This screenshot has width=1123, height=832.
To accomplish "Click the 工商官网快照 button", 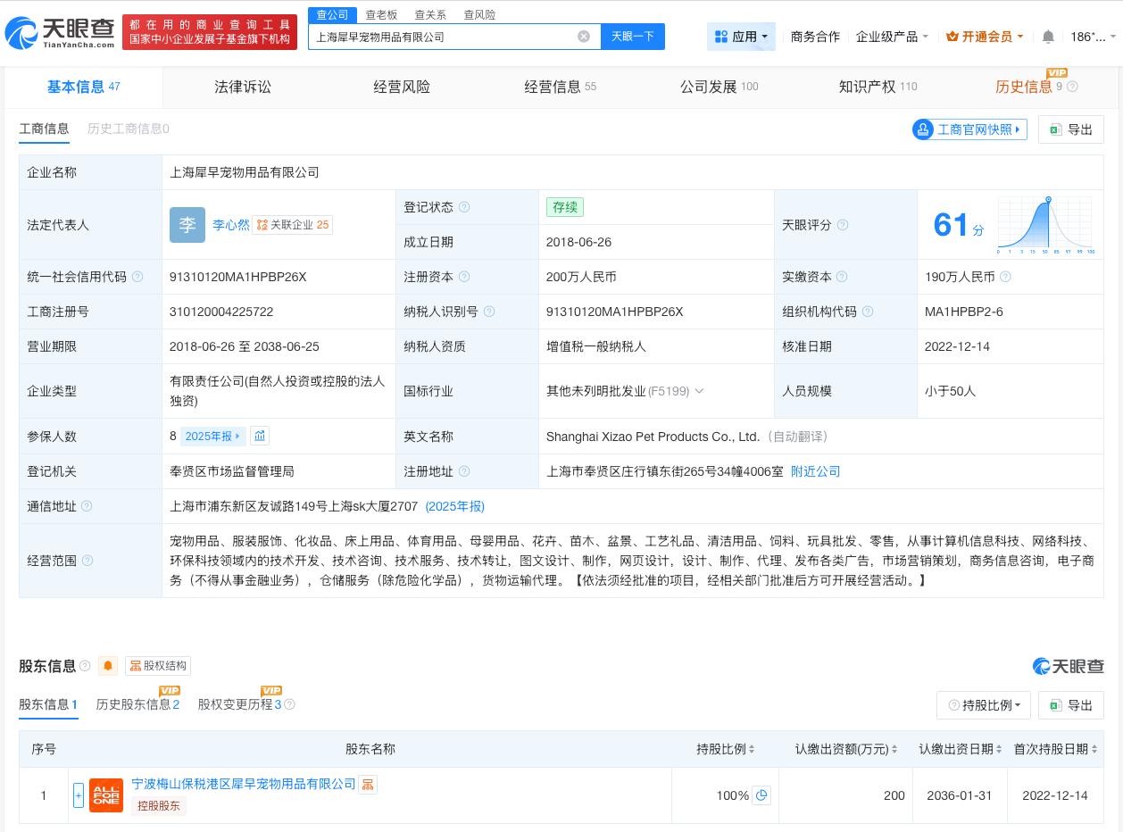I will point(969,129).
